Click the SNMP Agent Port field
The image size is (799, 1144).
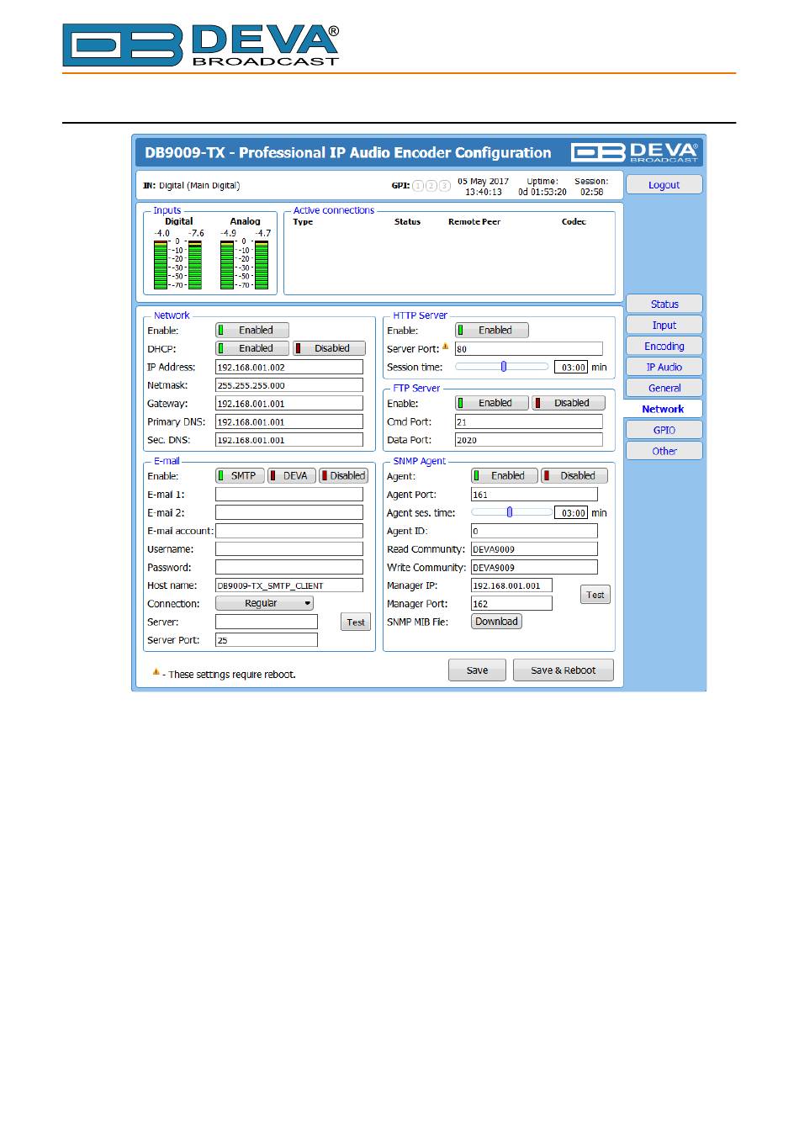click(x=534, y=495)
